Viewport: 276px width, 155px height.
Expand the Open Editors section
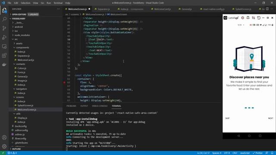click(x=19, y=14)
